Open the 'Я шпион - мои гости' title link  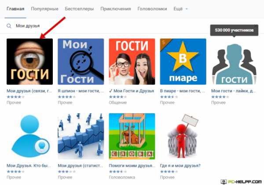click(x=81, y=91)
